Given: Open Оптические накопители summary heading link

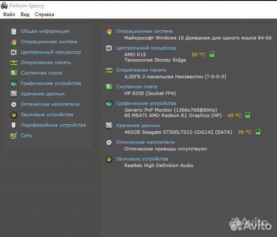Looking at the screenshot, I should click(x=145, y=142).
